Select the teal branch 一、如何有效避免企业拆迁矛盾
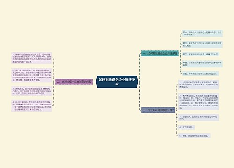 point(160,54)
